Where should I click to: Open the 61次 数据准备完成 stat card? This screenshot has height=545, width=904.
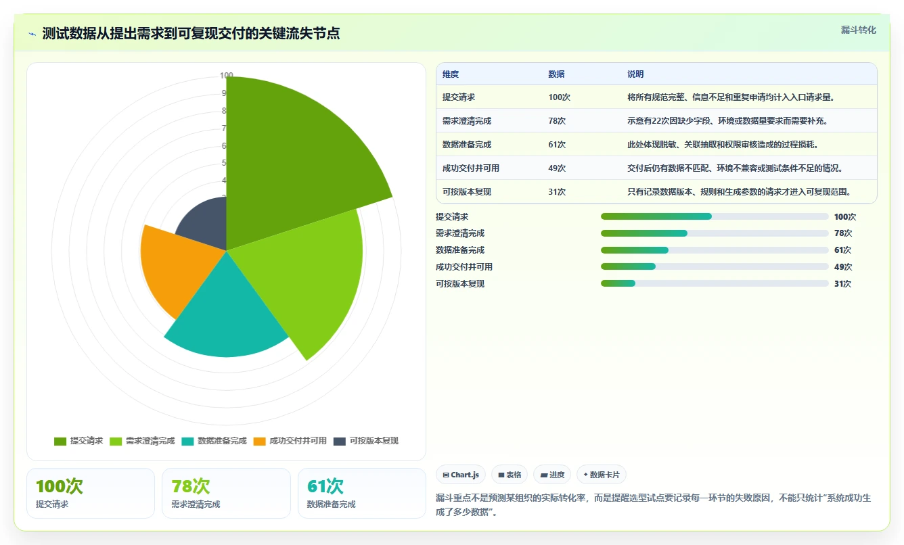point(362,493)
